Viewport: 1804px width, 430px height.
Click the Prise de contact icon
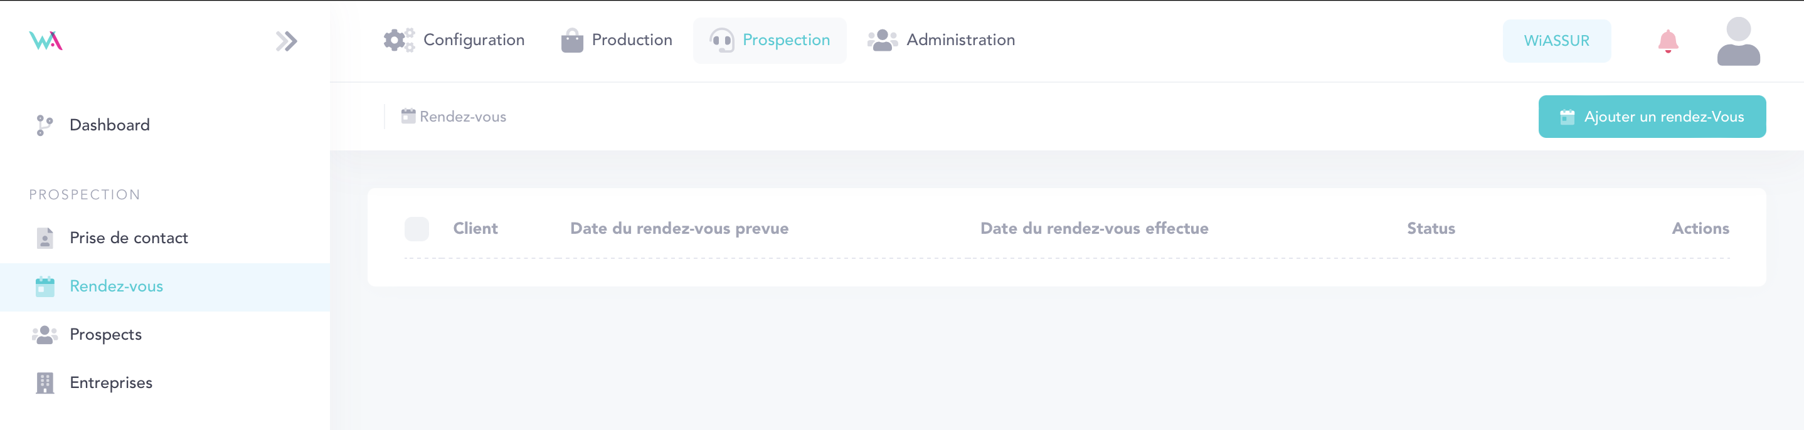click(x=45, y=238)
